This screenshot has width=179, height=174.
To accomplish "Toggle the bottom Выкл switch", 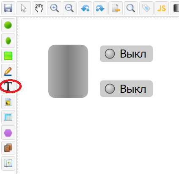I will coord(126,89).
